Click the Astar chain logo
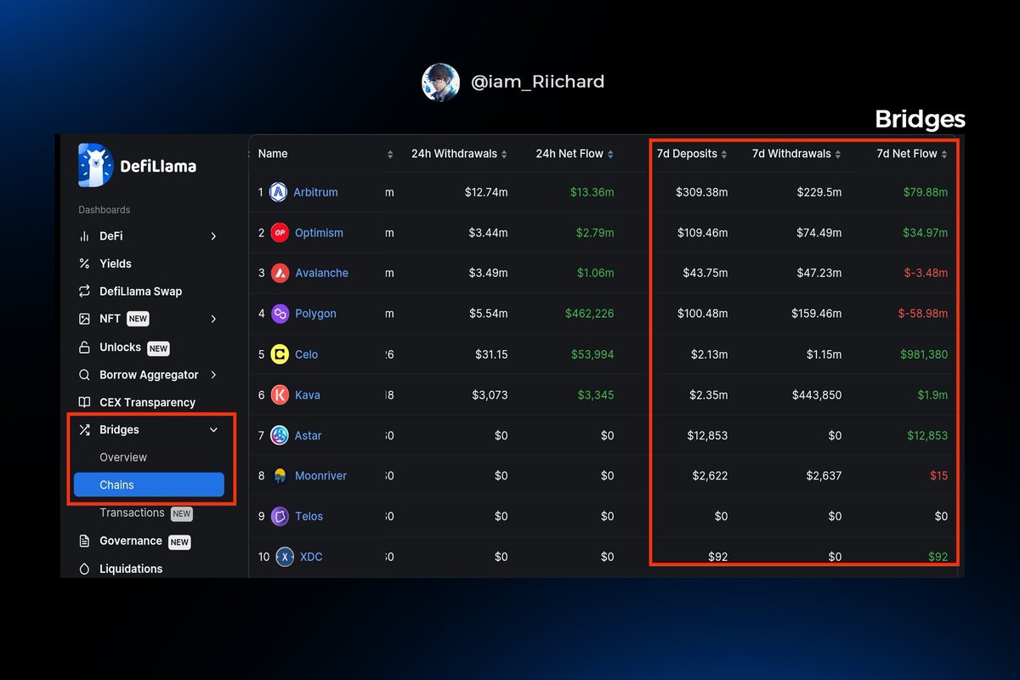Viewport: 1020px width, 680px height. point(280,435)
